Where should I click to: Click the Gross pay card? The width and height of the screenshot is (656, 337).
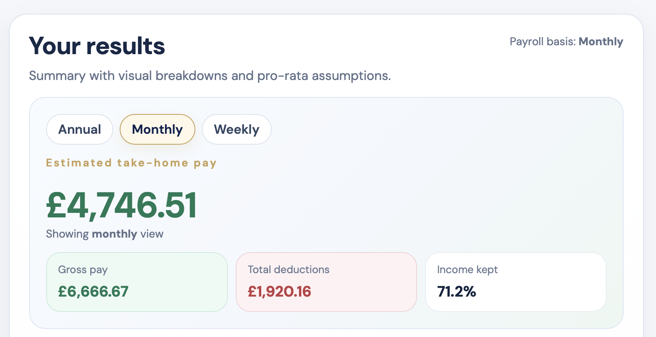tap(136, 282)
